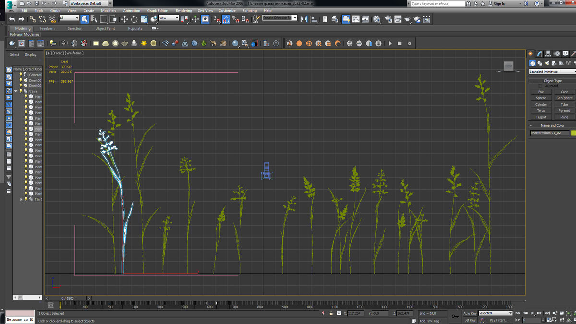Enable the AutoGrid checkbox
This screenshot has width=576, height=324.
[x=540, y=86]
